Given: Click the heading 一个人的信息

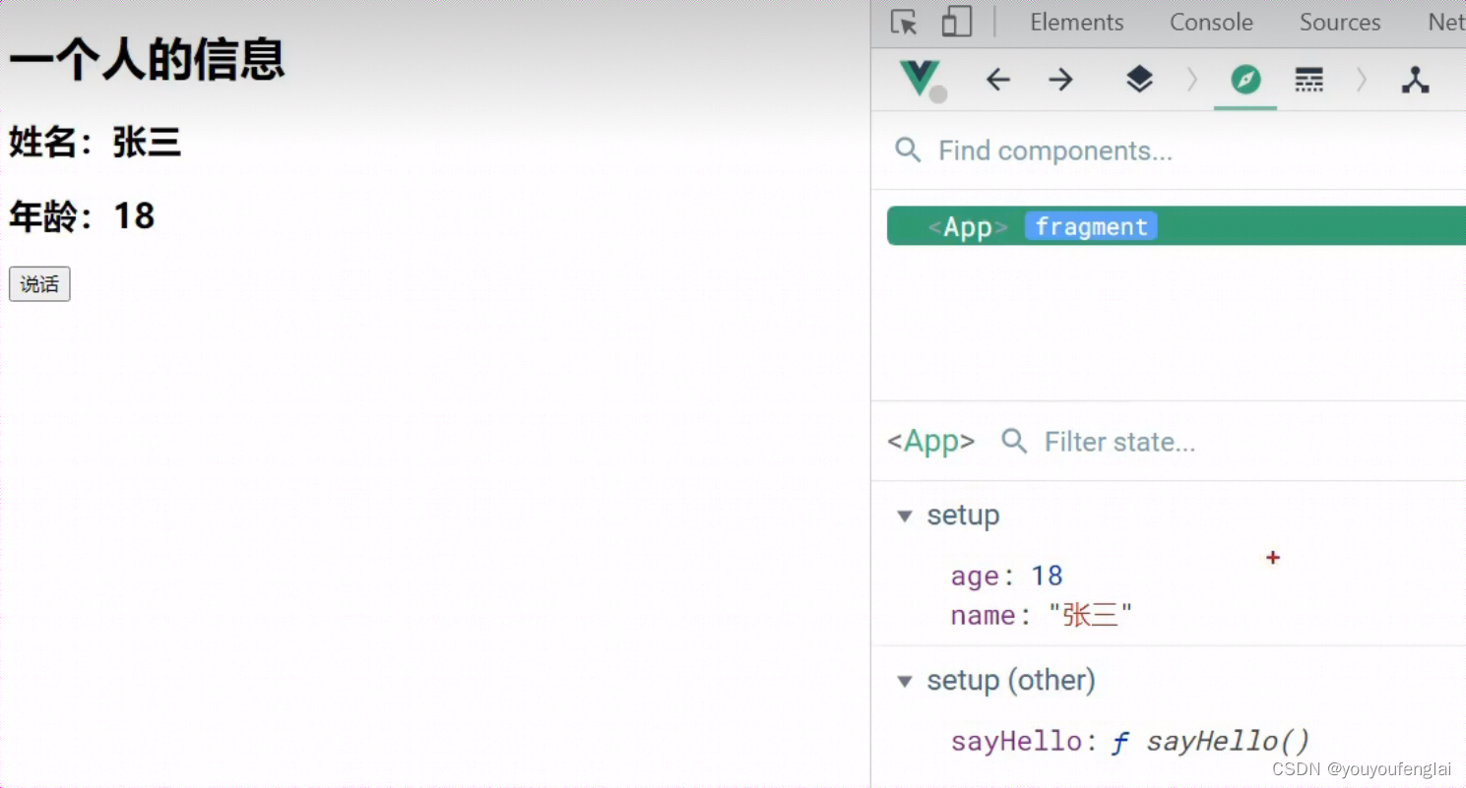Looking at the screenshot, I should [x=147, y=59].
